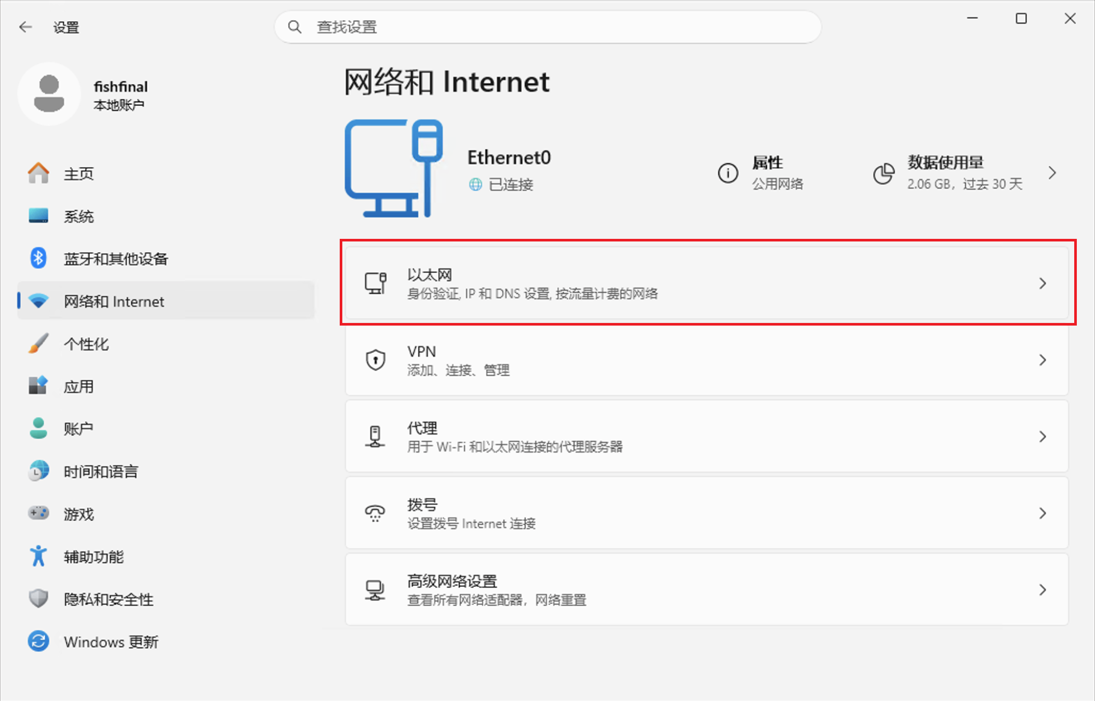Expand the 数据使用量 chevron
The image size is (1095, 701).
1052,173
